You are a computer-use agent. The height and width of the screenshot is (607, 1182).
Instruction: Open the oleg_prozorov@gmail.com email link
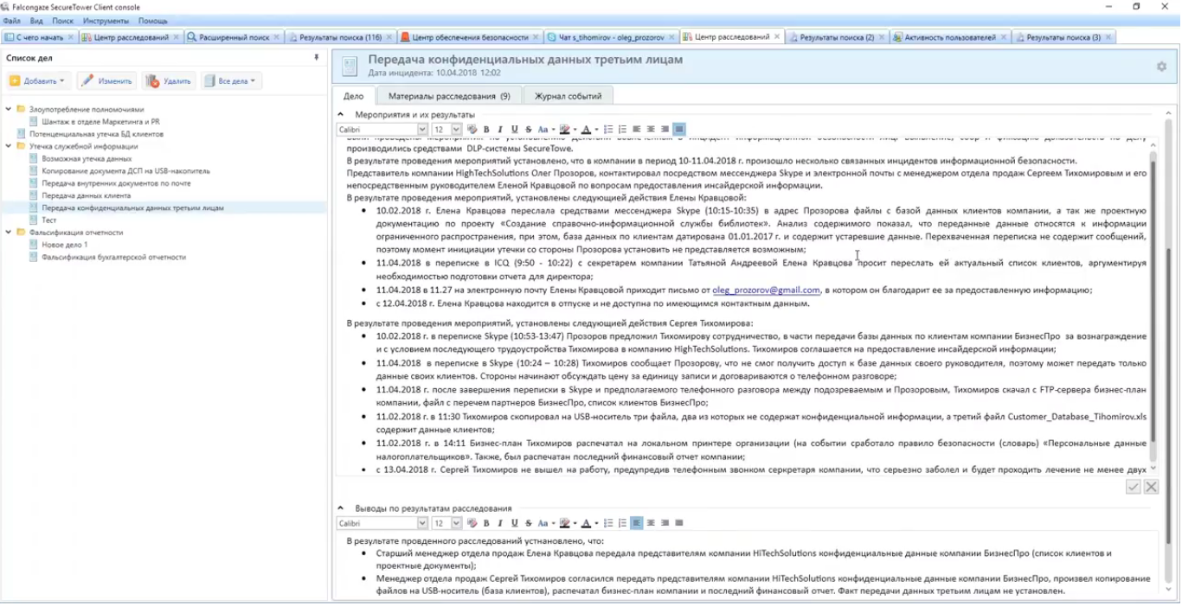coord(766,291)
